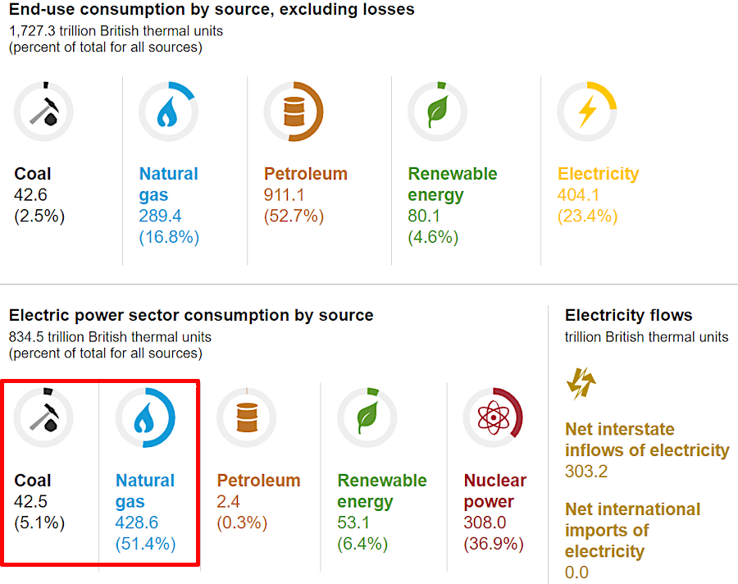Click the end-use petroleum barrel icon
Viewport: 738px width, 584px height.
(x=294, y=112)
